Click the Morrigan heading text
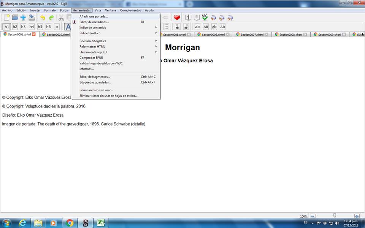365x228 pixels. tap(182, 47)
